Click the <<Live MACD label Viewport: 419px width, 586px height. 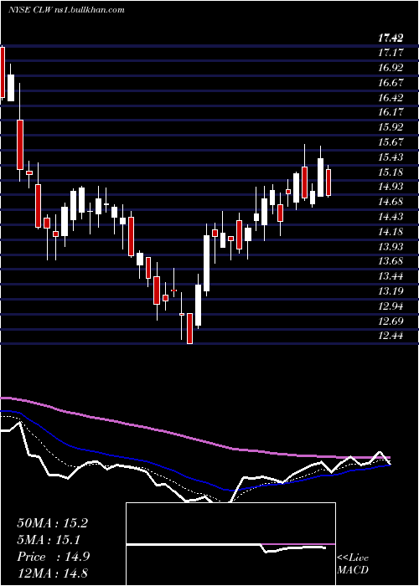click(x=353, y=564)
